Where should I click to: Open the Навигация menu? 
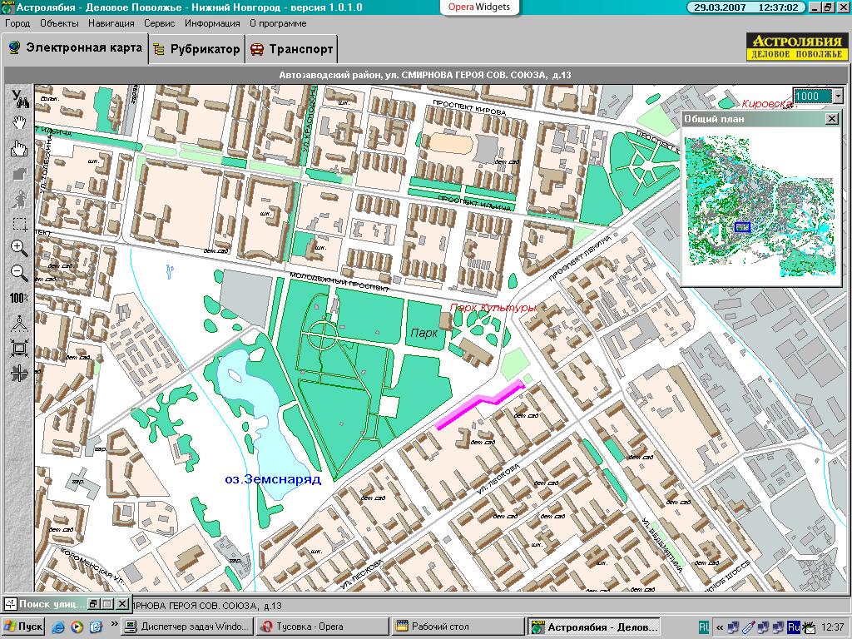pyautogui.click(x=111, y=23)
